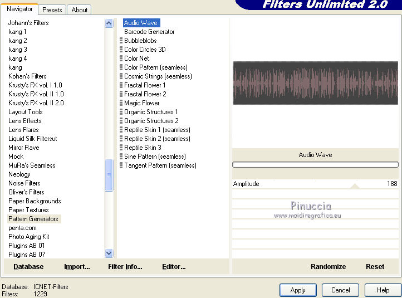Select Reptile Skin 2 (seamless) filter

point(157,139)
